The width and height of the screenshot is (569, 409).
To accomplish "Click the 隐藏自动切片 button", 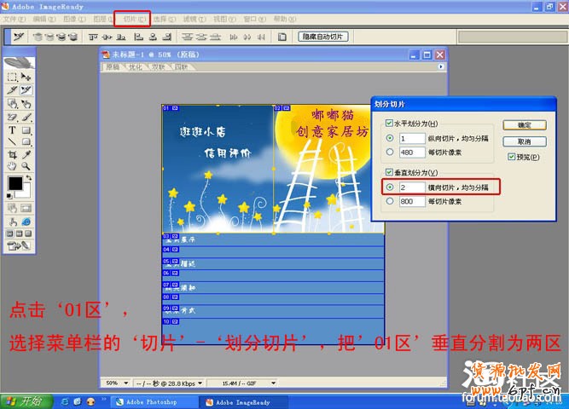I will pyautogui.click(x=323, y=37).
